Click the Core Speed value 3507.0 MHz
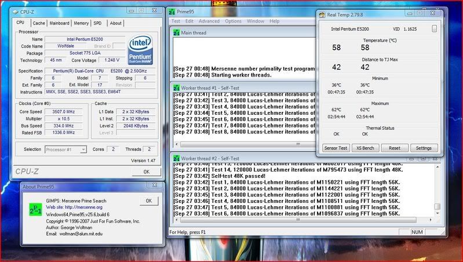Screen dimensions: 463x262 pyautogui.click(x=64, y=112)
